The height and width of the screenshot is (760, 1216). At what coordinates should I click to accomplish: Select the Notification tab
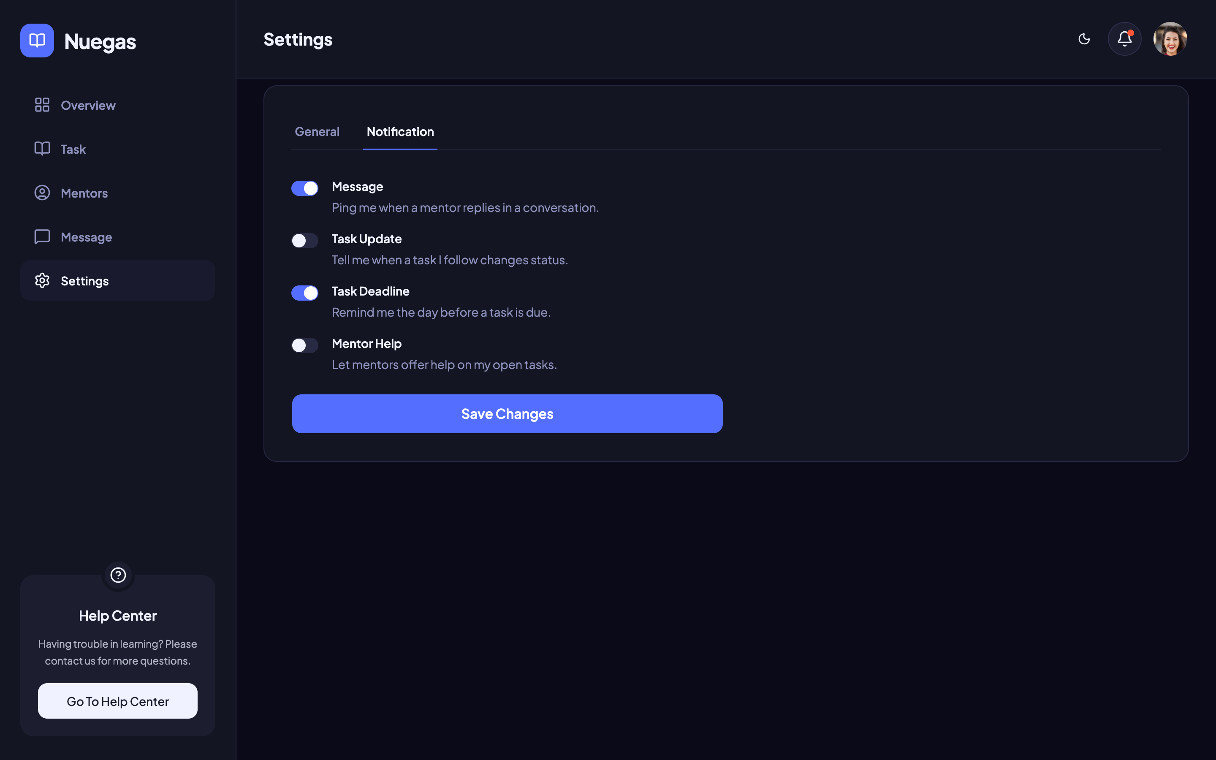(400, 132)
